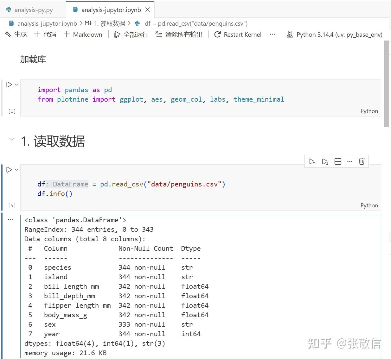Select the Python 3.14.4 kernel picker

point(334,35)
